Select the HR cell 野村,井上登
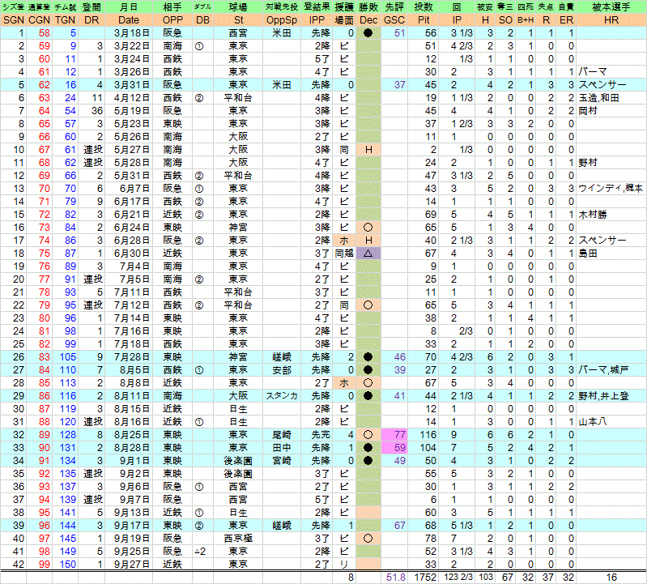647x584 pixels. point(603,396)
